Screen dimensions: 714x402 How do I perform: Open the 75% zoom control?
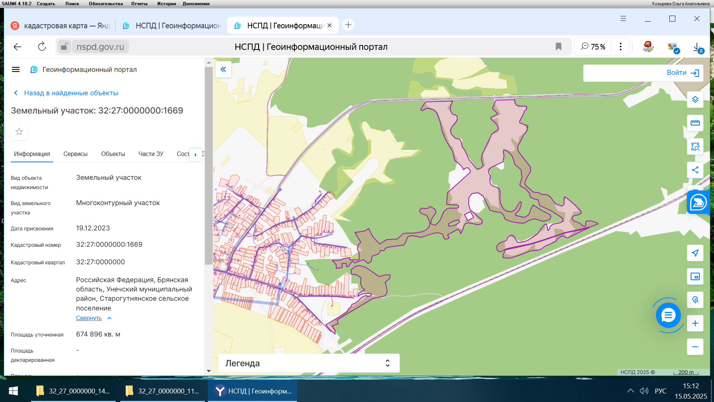pyautogui.click(x=593, y=47)
